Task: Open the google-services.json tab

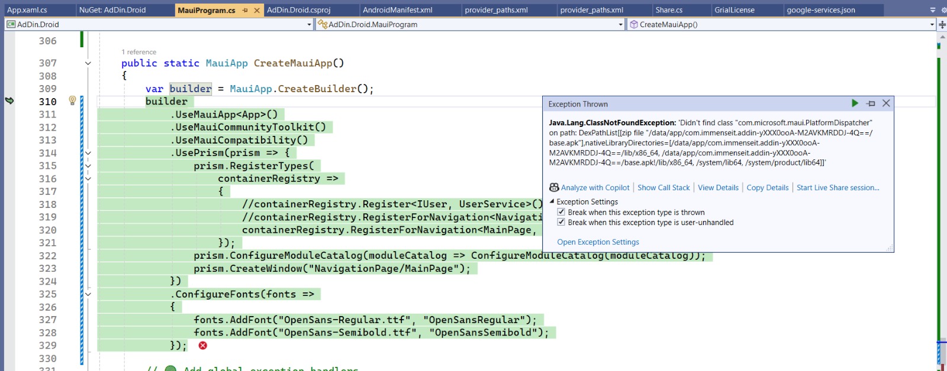Action: pyautogui.click(x=821, y=10)
